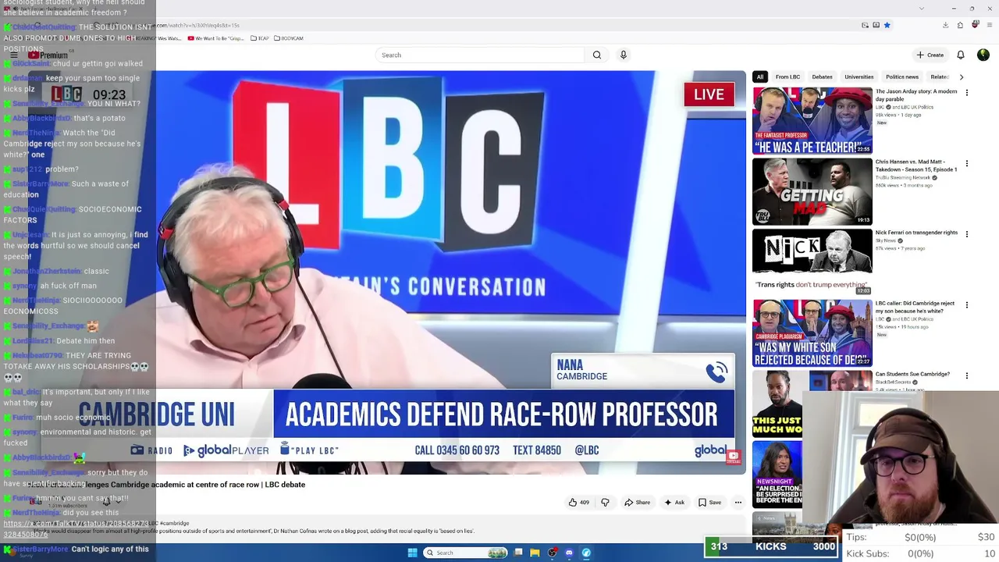Click the YouTube Premium logo
Screen dimensions: 999x562
pyautogui.click(x=48, y=55)
